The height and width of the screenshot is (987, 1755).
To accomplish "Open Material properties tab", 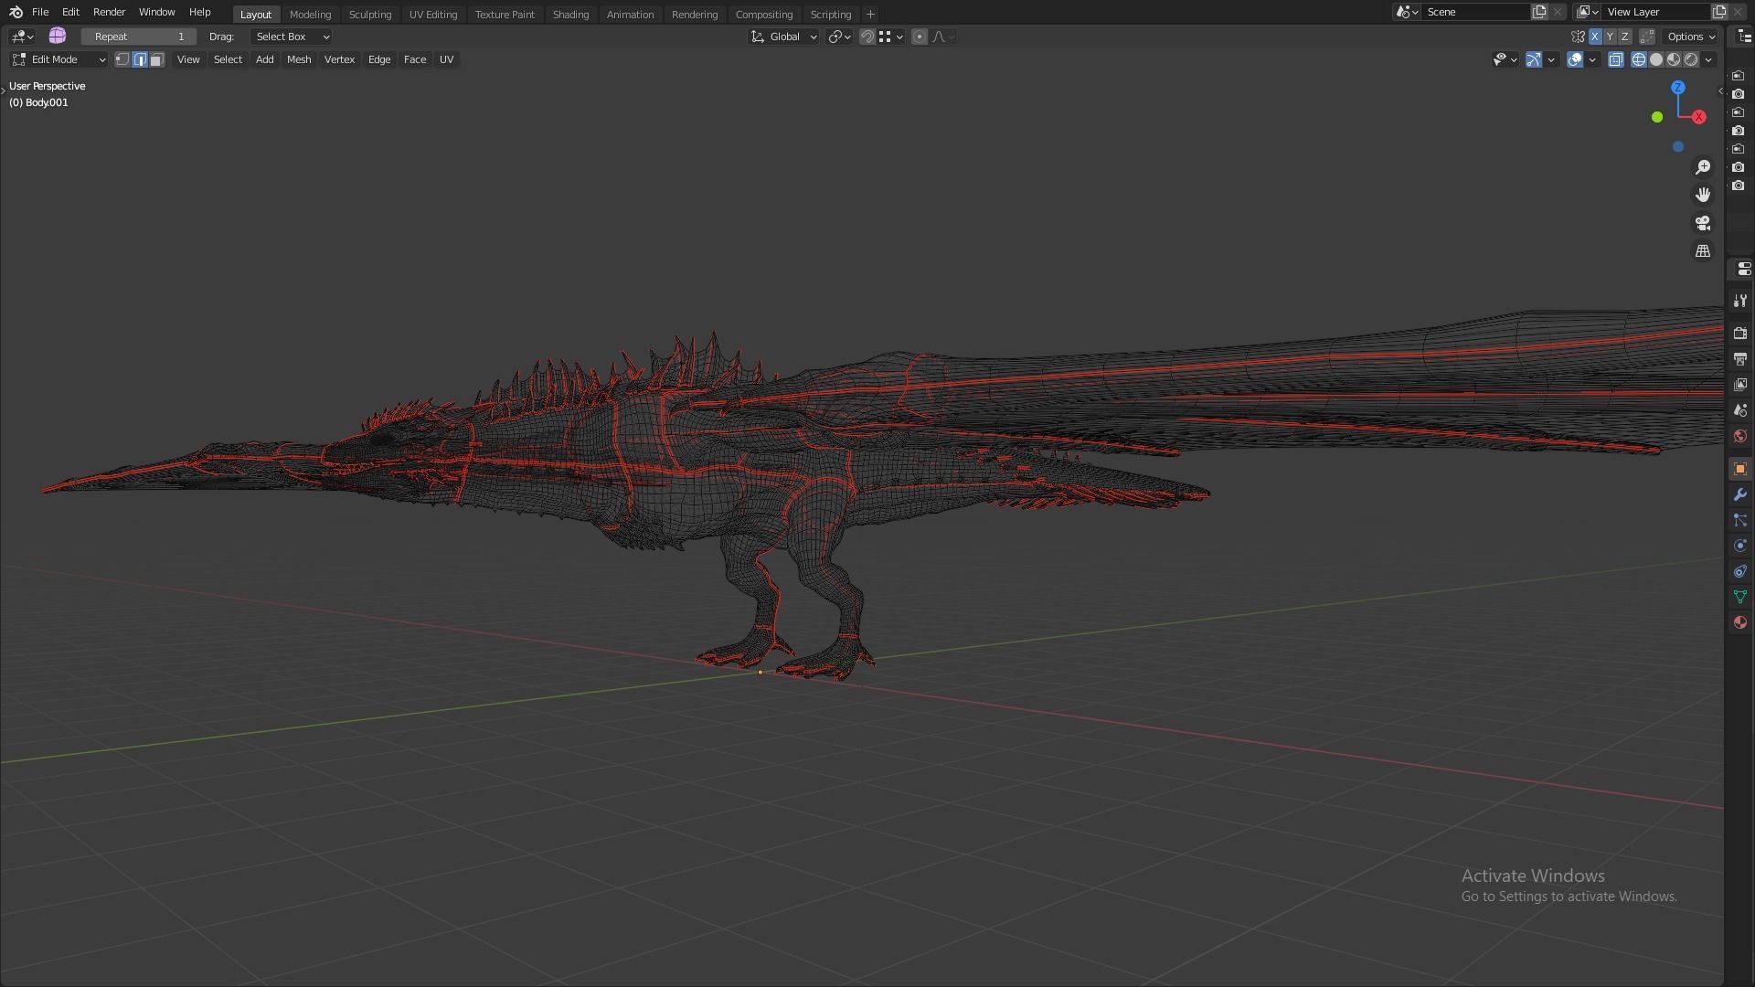I will 1740,622.
